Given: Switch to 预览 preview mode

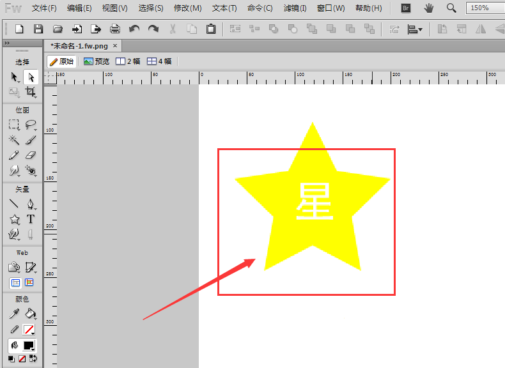Looking at the screenshot, I should tap(97, 61).
